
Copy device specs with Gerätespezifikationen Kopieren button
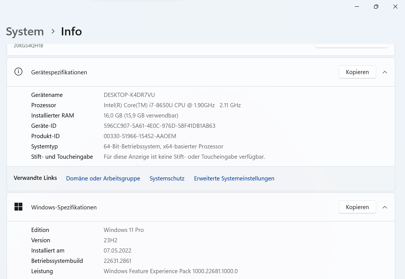click(x=357, y=72)
